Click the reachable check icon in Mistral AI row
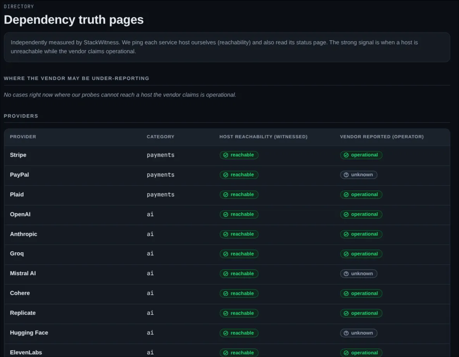 226,274
